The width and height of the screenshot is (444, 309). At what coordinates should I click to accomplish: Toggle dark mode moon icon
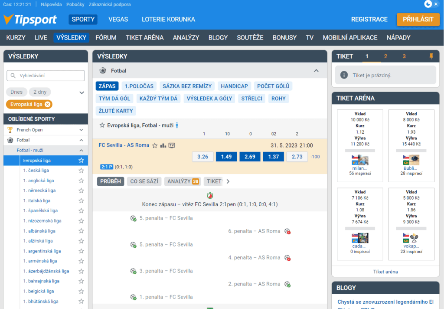(x=428, y=3)
